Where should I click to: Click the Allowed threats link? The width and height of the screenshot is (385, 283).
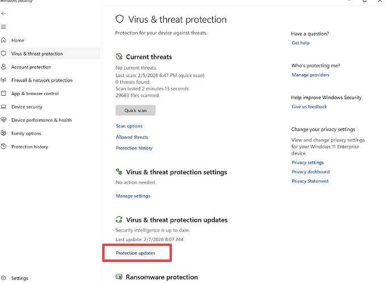point(132,137)
